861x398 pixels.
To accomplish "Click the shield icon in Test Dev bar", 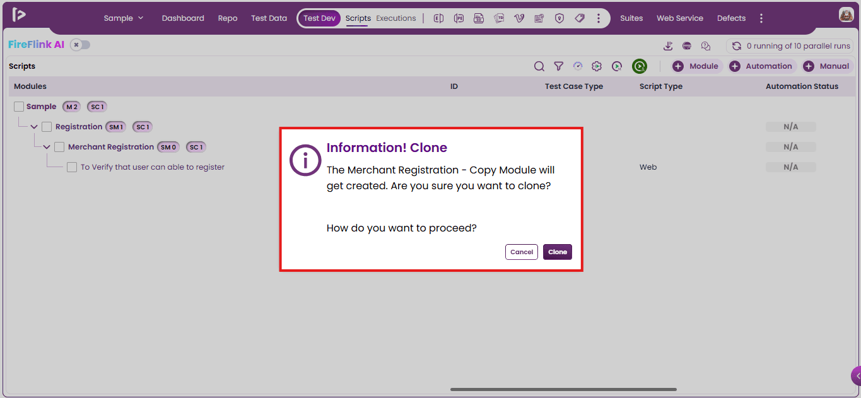I will click(559, 18).
